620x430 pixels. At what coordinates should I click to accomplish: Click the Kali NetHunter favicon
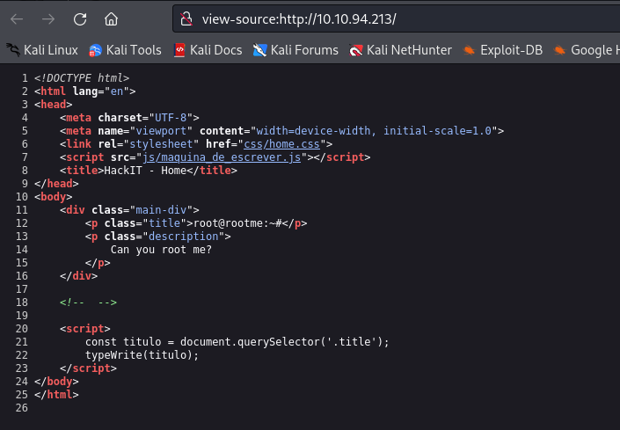(x=356, y=51)
